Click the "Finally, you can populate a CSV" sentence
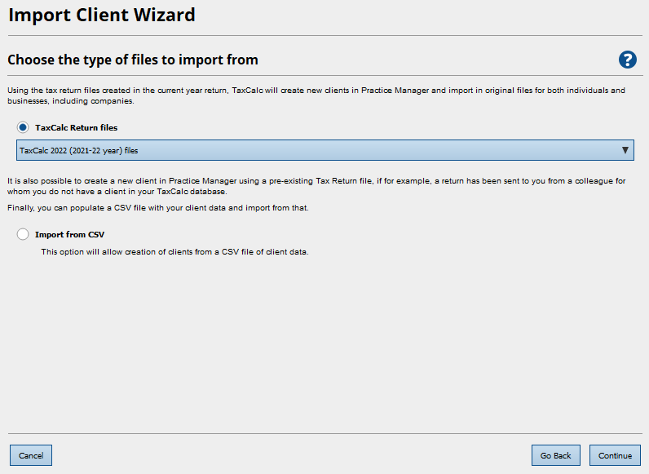This screenshot has width=649, height=474. [x=157, y=208]
